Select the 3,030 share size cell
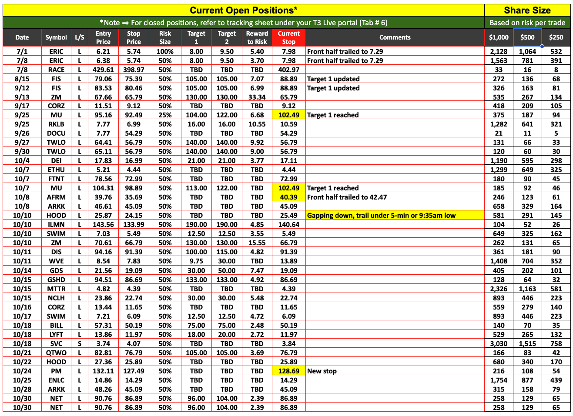Viewport: 573px width, 416px height. click(x=499, y=343)
